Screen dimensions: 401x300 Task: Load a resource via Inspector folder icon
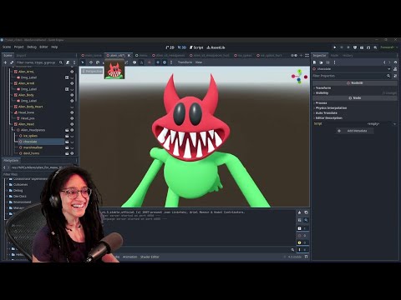tap(321, 62)
